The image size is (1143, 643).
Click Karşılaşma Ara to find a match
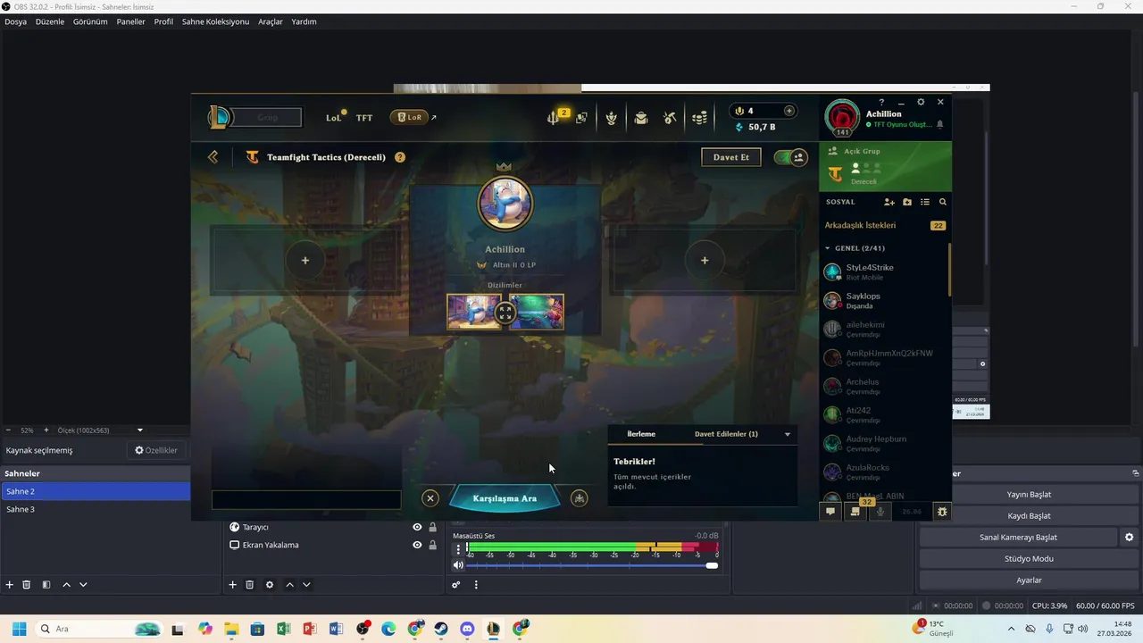click(505, 498)
